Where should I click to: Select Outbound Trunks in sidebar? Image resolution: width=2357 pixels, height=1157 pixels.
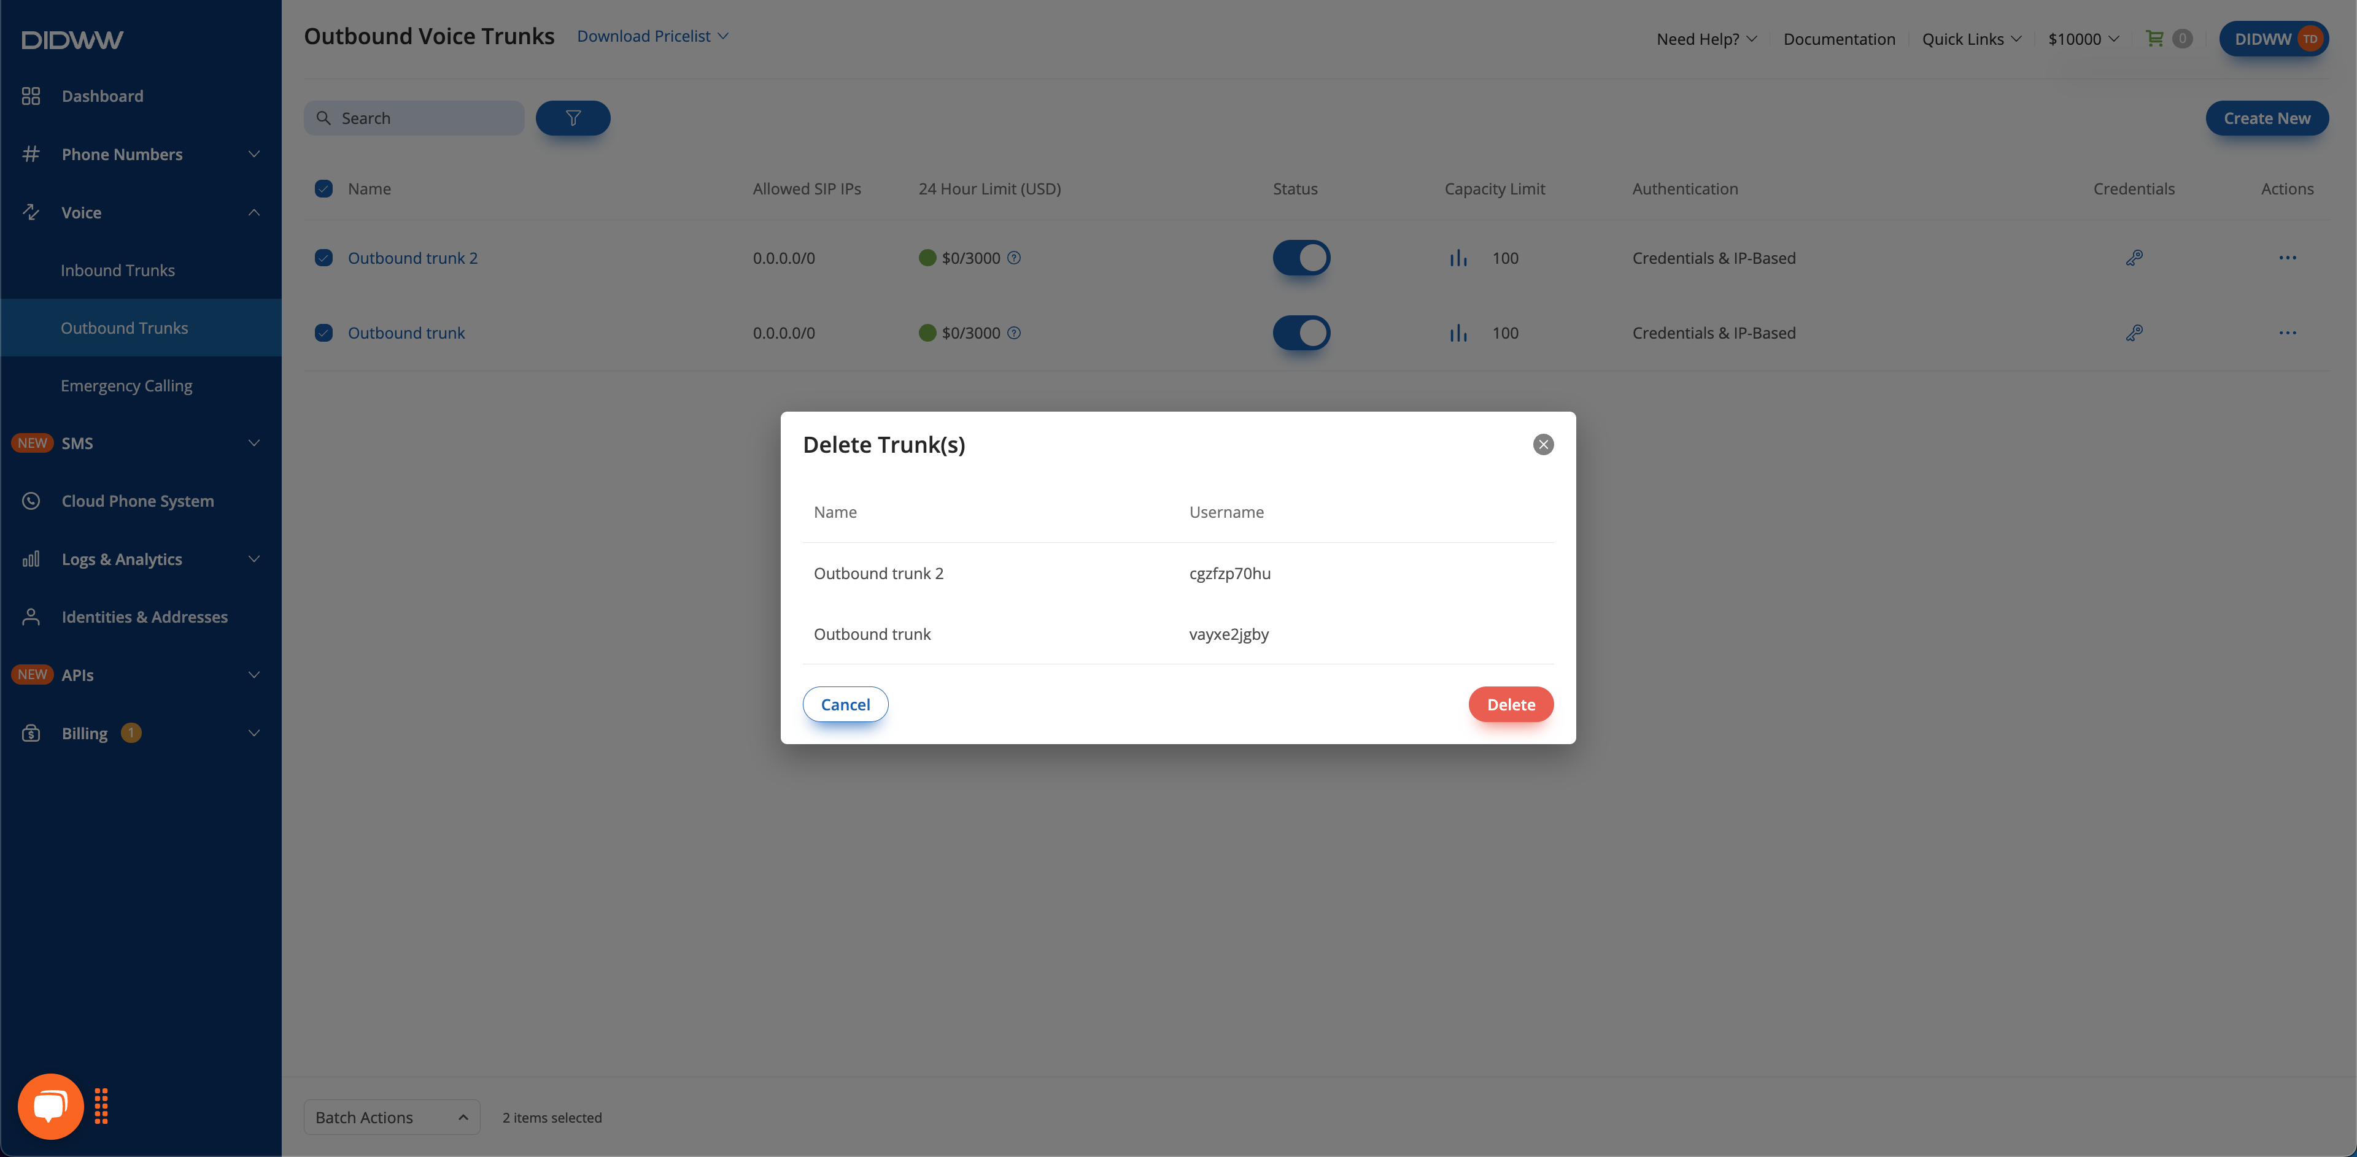(141, 328)
